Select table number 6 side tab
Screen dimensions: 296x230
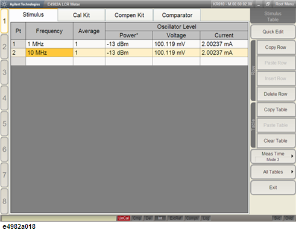point(4,149)
